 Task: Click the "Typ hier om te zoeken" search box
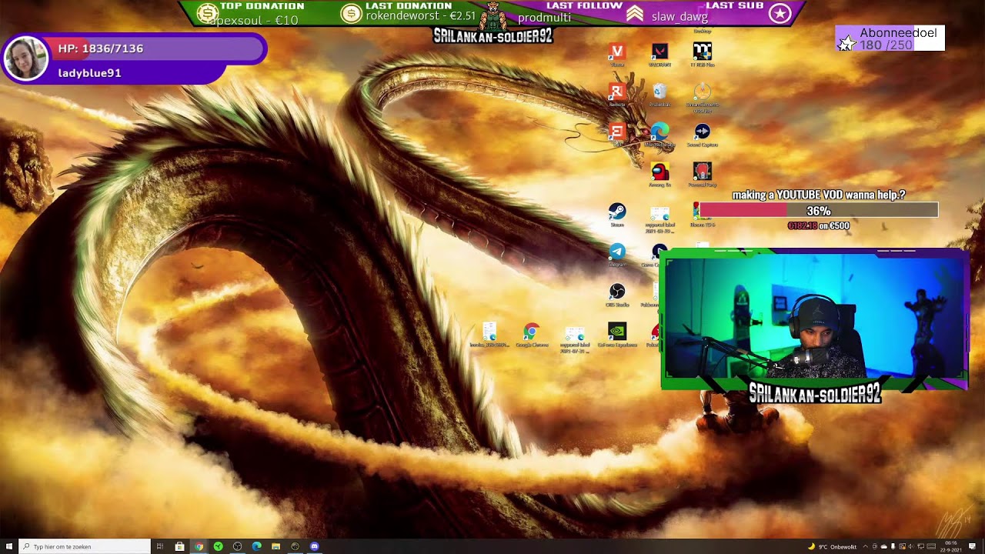point(84,546)
